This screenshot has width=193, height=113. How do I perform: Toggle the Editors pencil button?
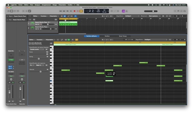click(x=30, y=11)
